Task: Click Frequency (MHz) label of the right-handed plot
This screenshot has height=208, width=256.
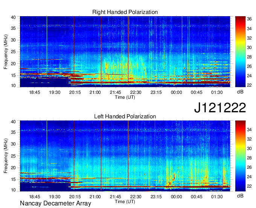Action: click(x=6, y=52)
